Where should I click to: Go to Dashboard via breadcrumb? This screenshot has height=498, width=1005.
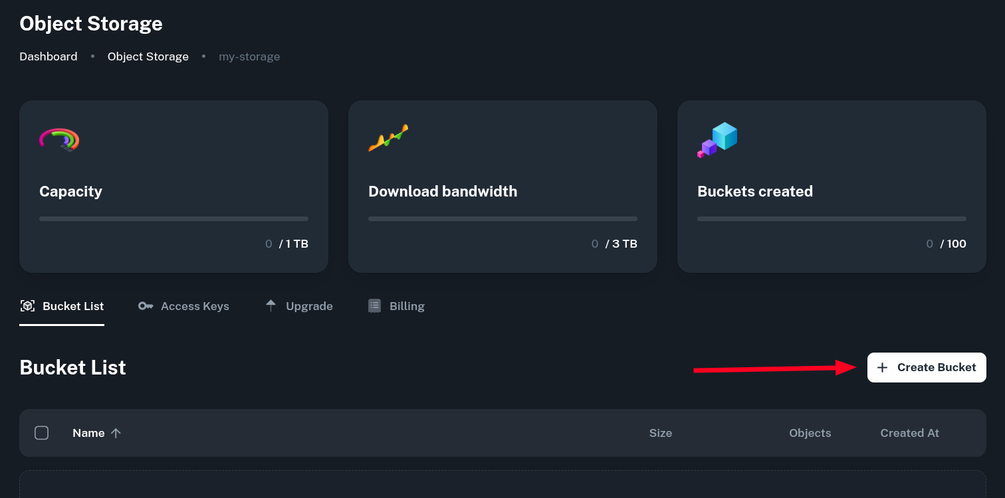click(x=49, y=56)
